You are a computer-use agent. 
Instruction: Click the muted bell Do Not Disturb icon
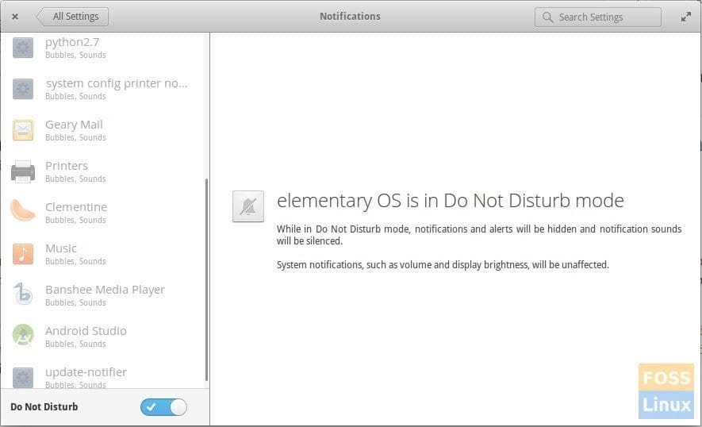248,206
